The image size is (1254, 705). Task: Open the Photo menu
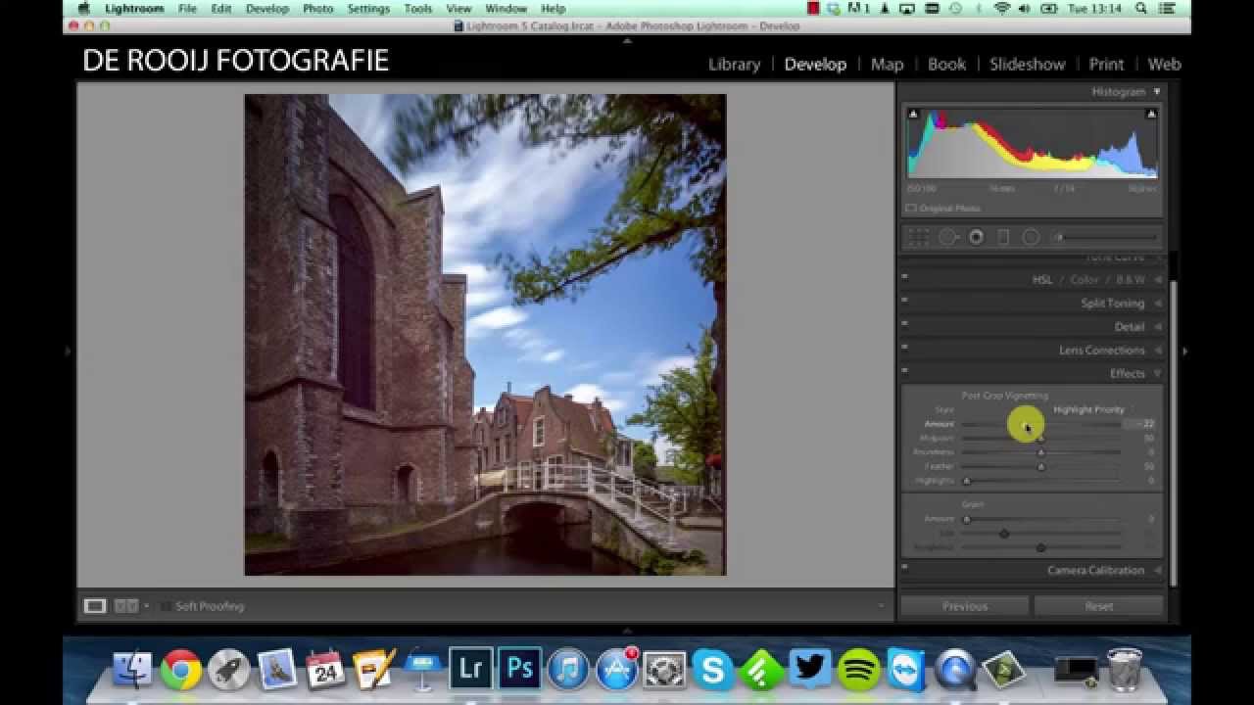pos(317,8)
